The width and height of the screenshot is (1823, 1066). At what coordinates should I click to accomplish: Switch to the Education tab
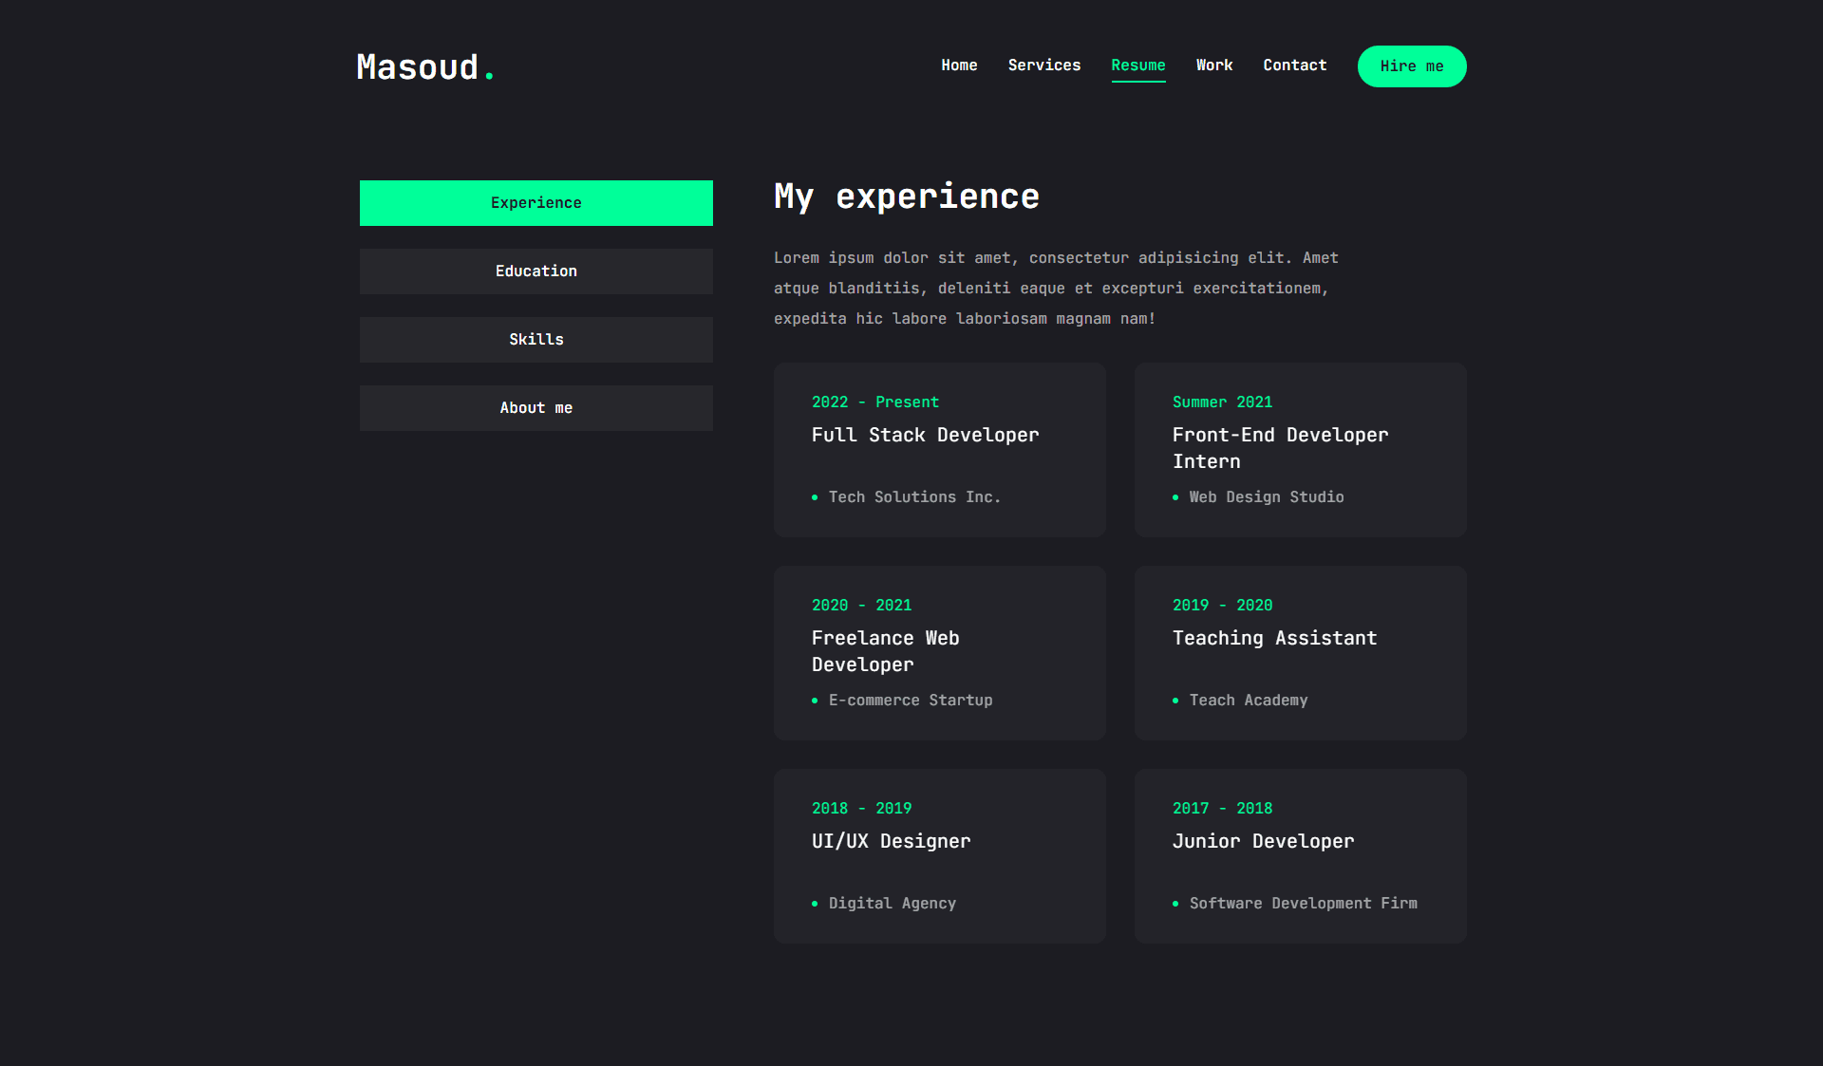coord(536,271)
